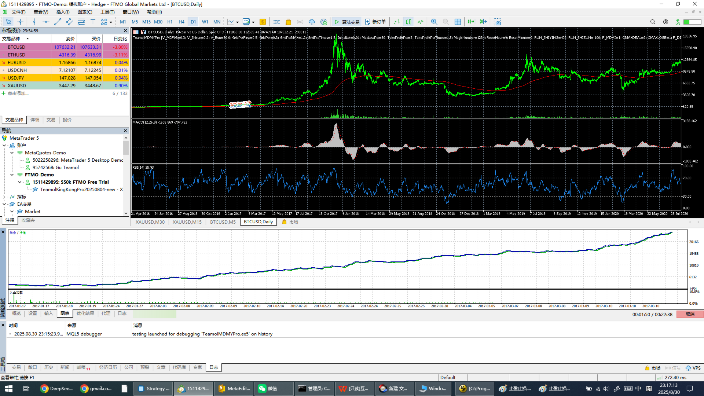Sort Market Watch by 交易品种 column header
Viewport: 704px width, 396px height.
click(x=26, y=39)
